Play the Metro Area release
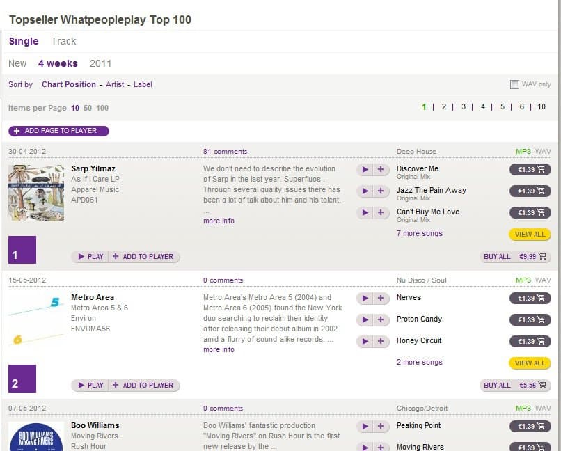 click(x=90, y=385)
